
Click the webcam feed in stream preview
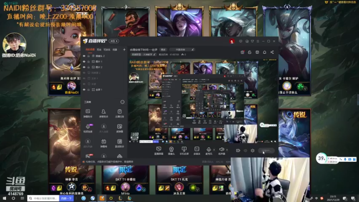click(241, 134)
